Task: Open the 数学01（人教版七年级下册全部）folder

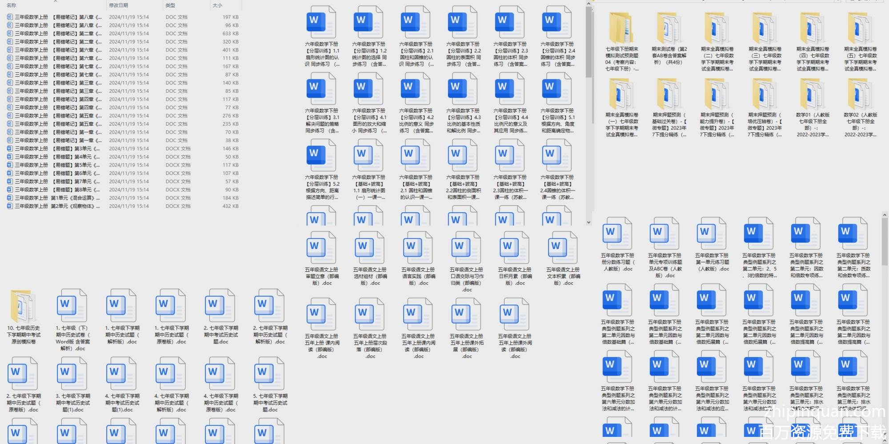Action: (813, 94)
